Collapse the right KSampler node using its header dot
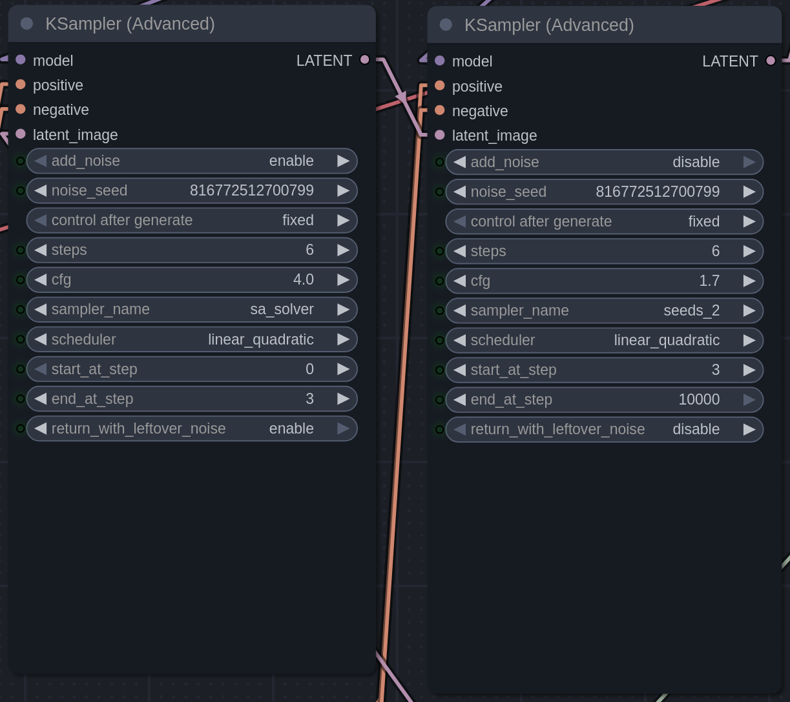The width and height of the screenshot is (790, 702). pos(446,25)
